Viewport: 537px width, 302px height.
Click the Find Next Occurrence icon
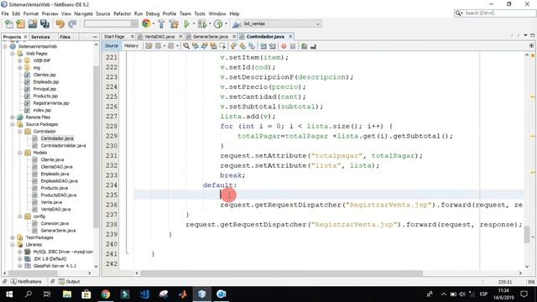point(205,46)
